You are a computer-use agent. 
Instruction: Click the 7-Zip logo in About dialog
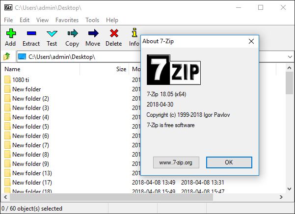173,70
